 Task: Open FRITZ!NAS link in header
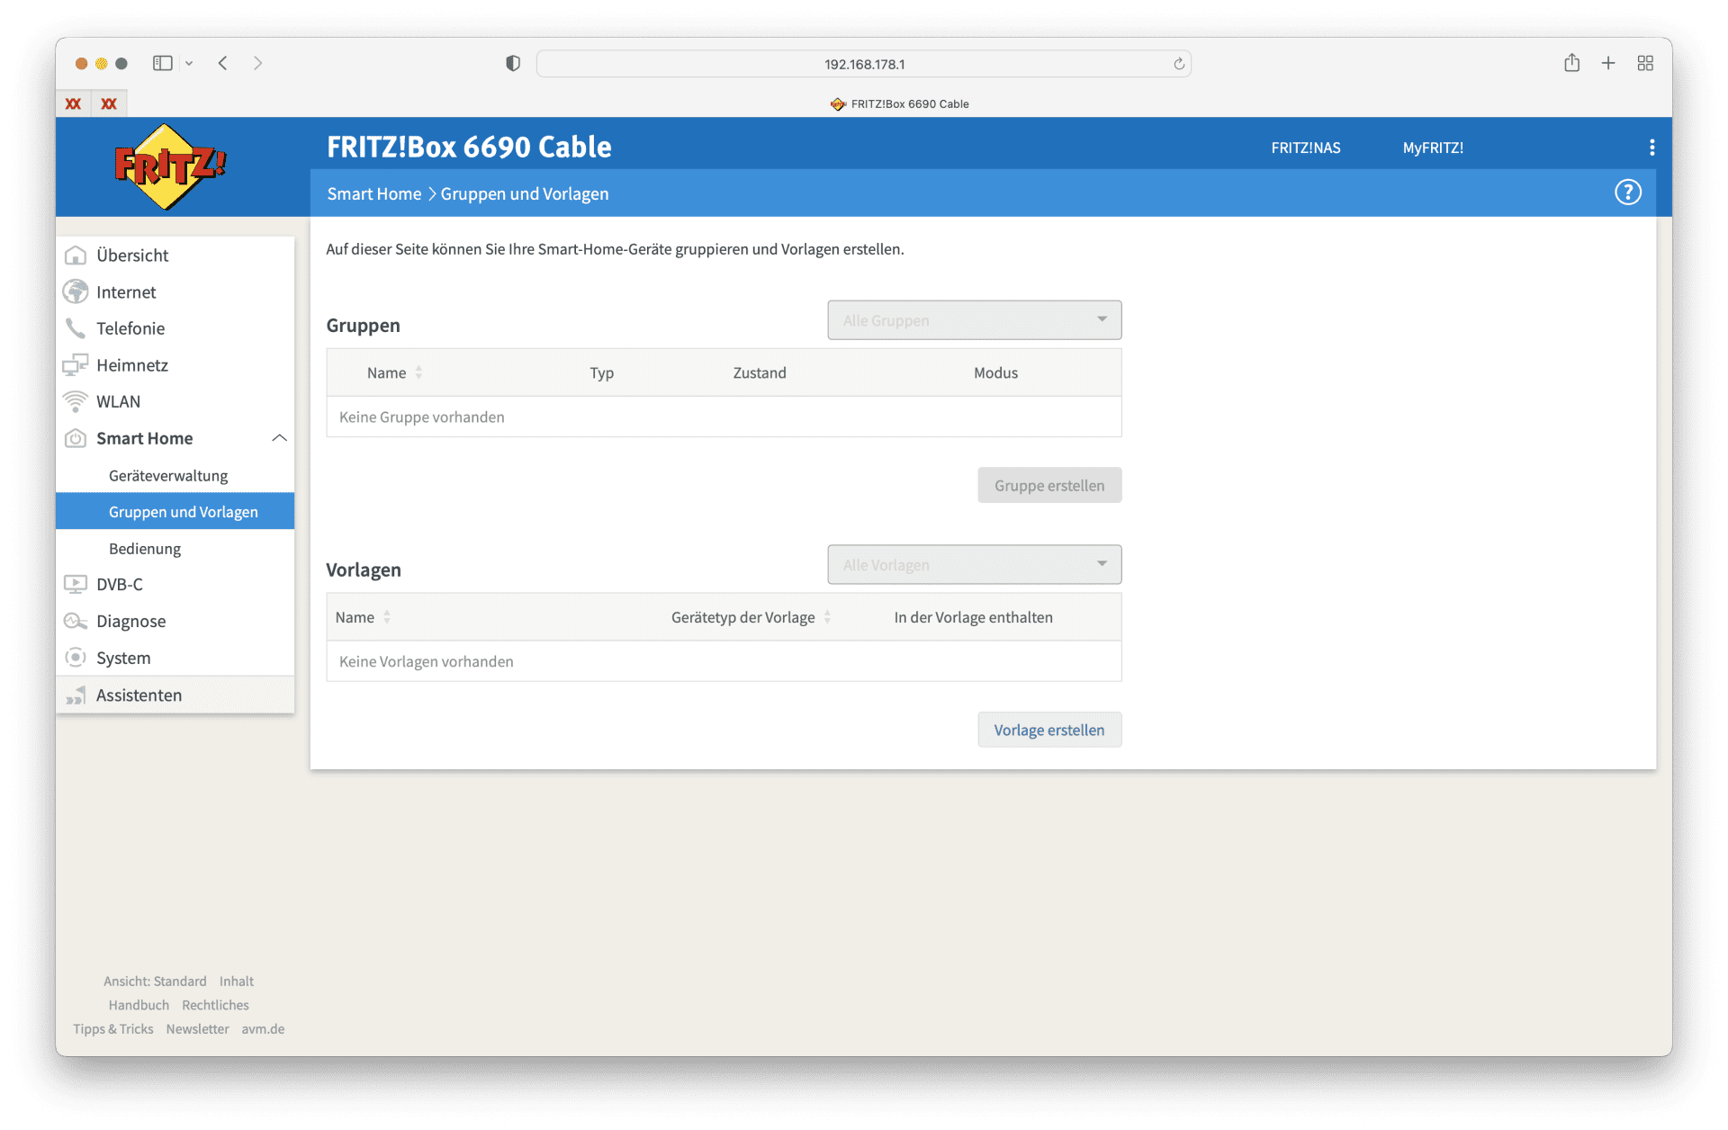point(1306,148)
